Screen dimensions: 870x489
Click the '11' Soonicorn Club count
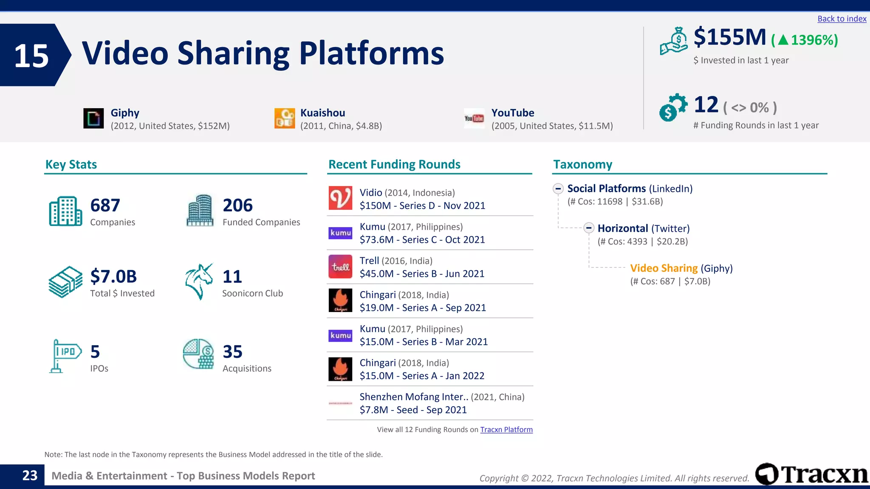point(232,277)
